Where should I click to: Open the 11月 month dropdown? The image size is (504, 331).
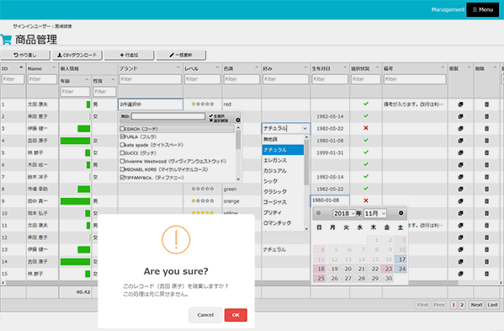[x=374, y=213]
